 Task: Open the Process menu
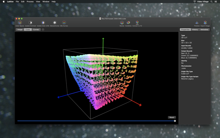pyautogui.click(x=30, y=2)
